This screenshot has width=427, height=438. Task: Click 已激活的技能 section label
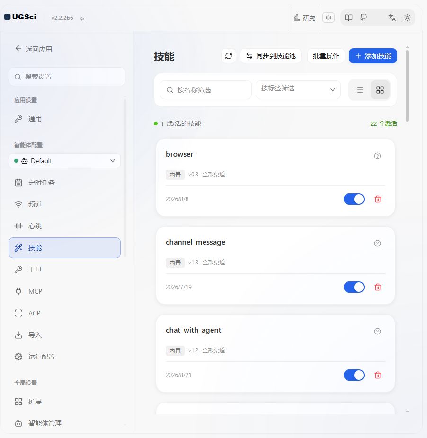pyautogui.click(x=181, y=123)
